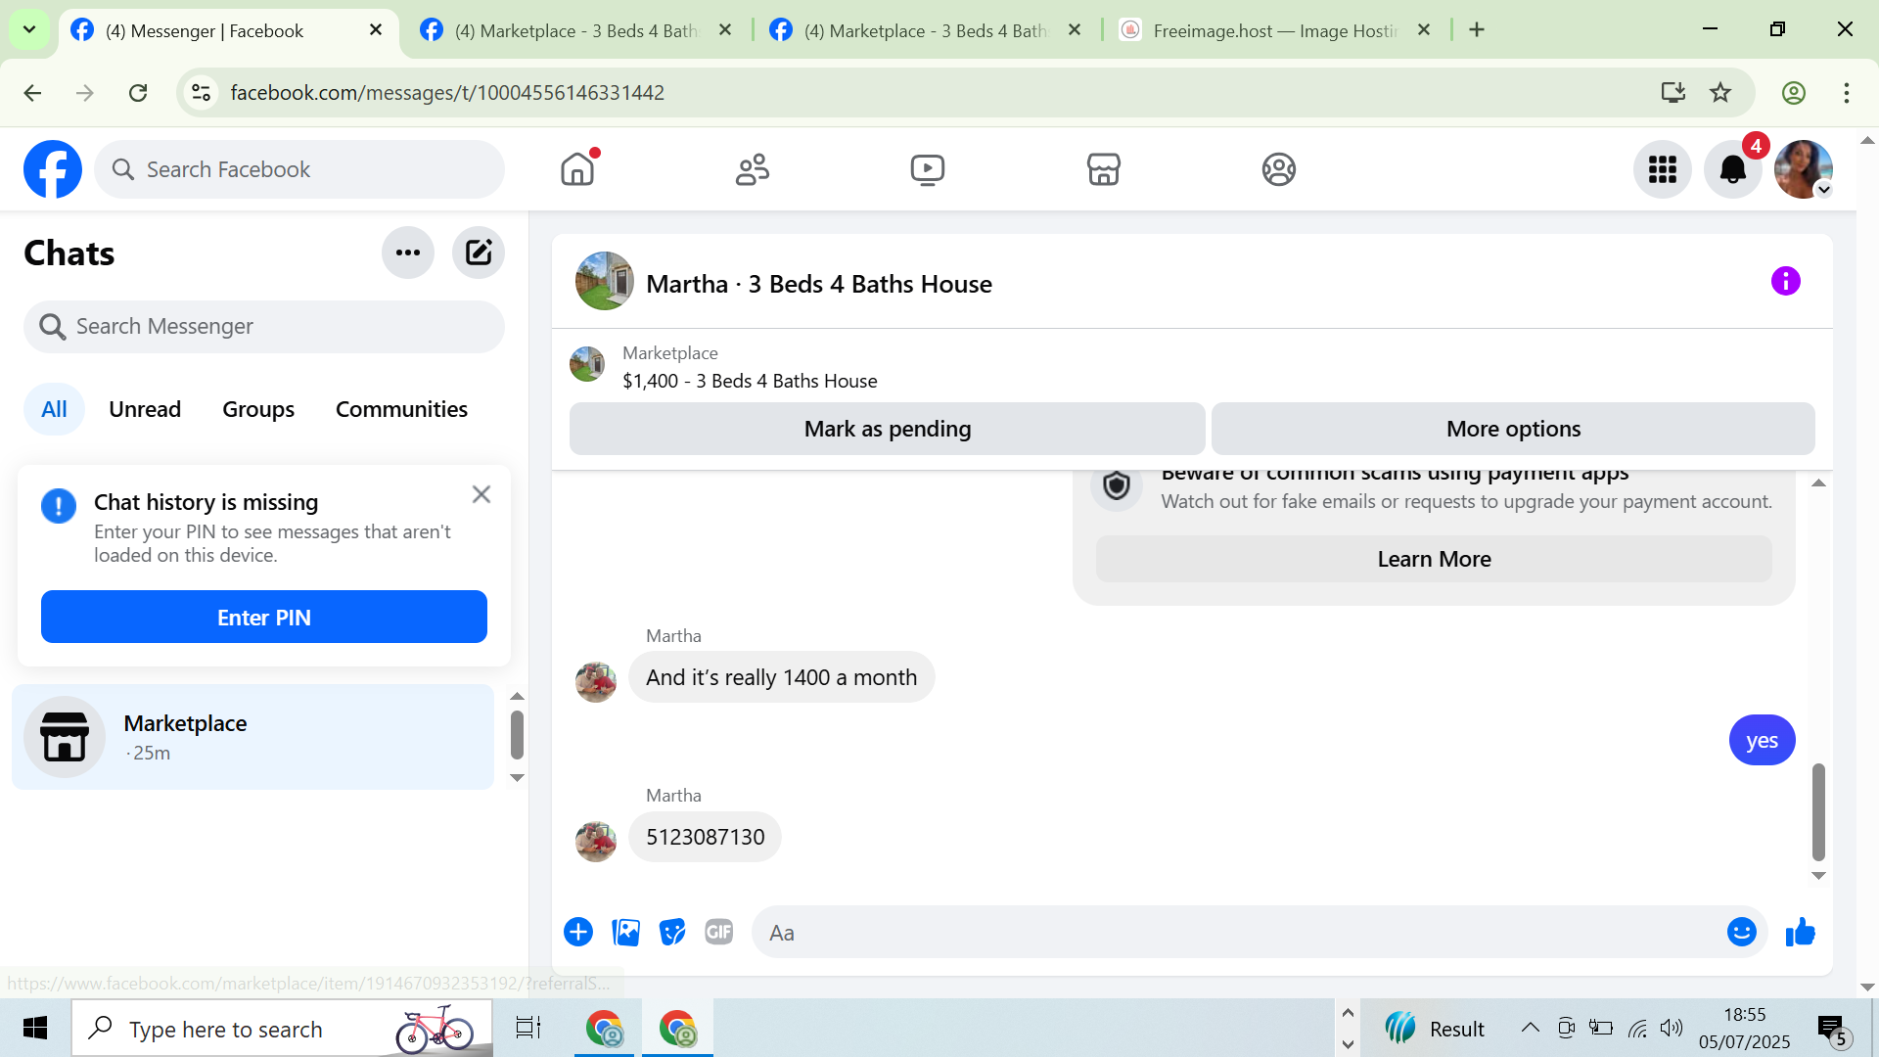Click the compose new message icon
The height and width of the screenshot is (1057, 1879).
pyautogui.click(x=479, y=253)
